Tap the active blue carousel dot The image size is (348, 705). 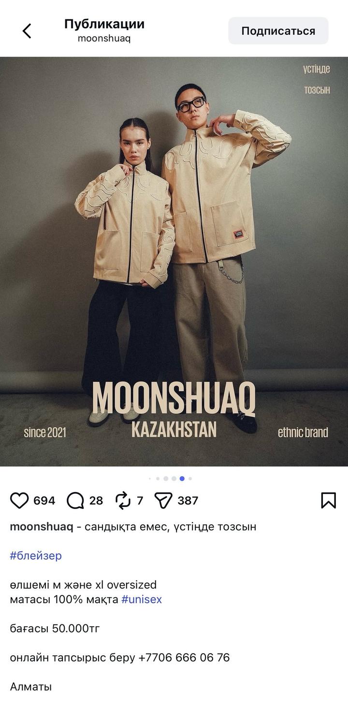182,479
